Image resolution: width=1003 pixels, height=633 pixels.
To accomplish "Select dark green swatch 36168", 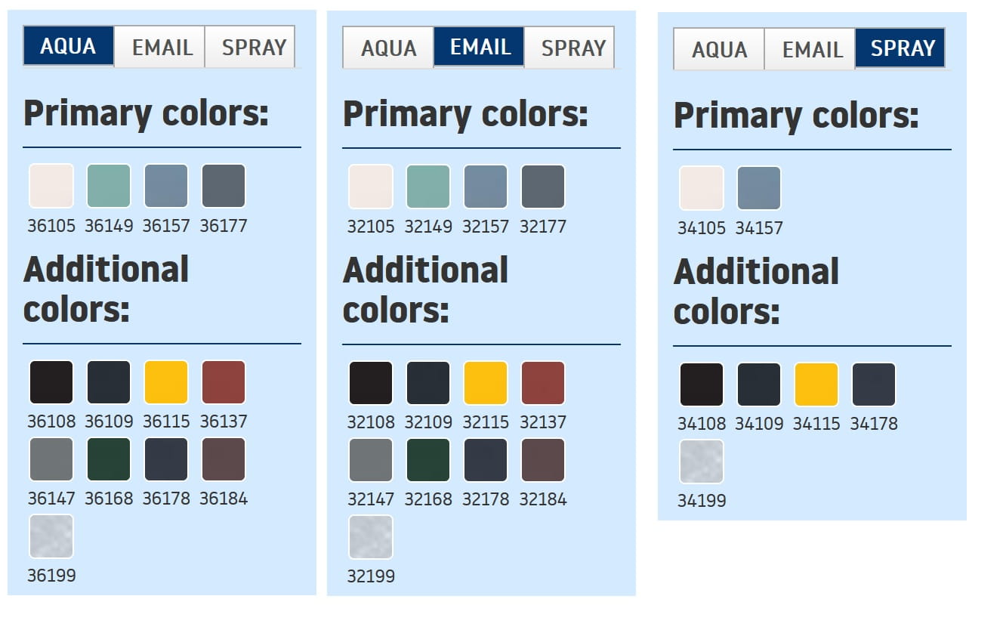I will pyautogui.click(x=109, y=459).
